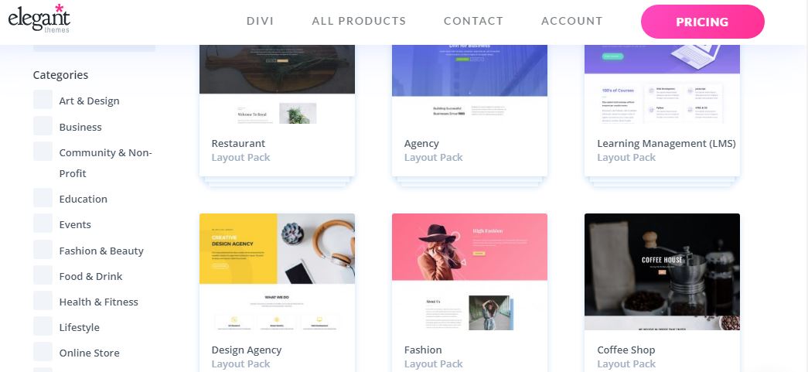
Task: Check the Food & Drink checkbox
Action: point(43,275)
